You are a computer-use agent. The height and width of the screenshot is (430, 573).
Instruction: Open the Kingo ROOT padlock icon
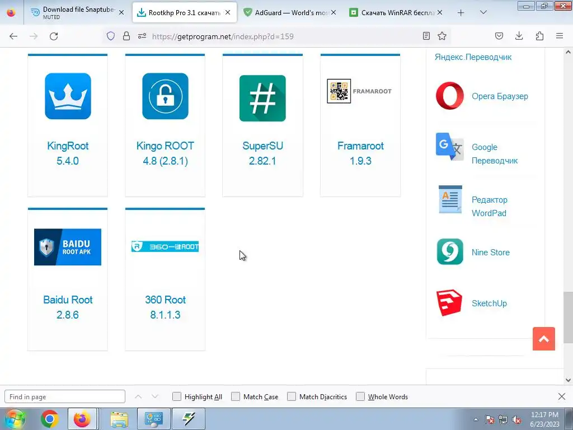coord(165,96)
